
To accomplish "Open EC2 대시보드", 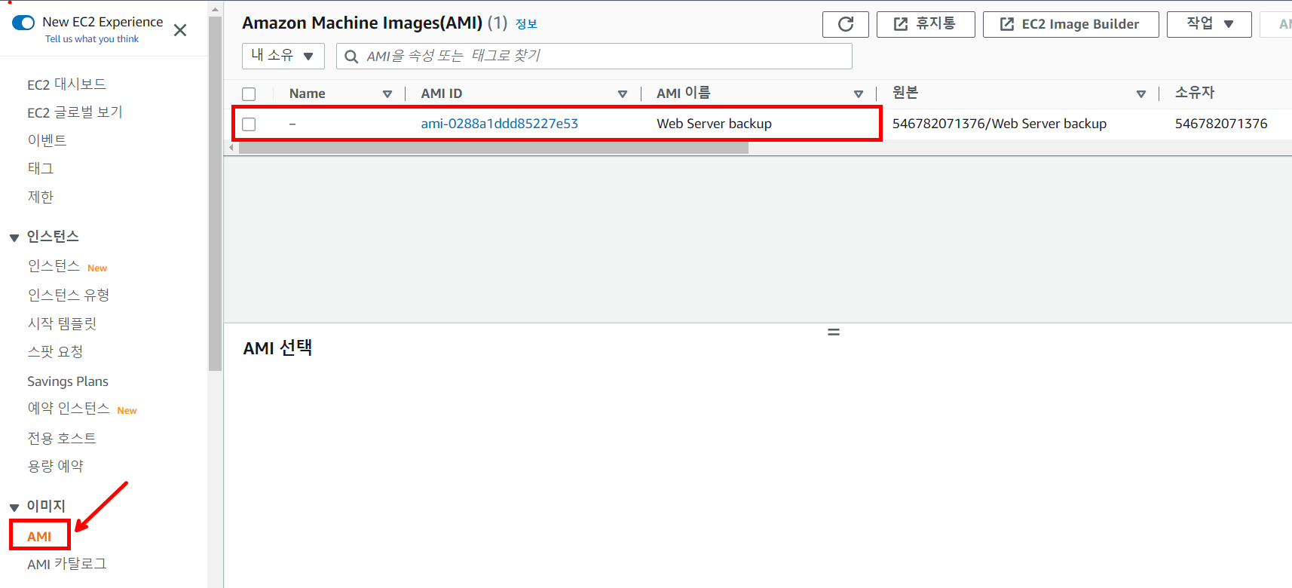I will point(66,84).
